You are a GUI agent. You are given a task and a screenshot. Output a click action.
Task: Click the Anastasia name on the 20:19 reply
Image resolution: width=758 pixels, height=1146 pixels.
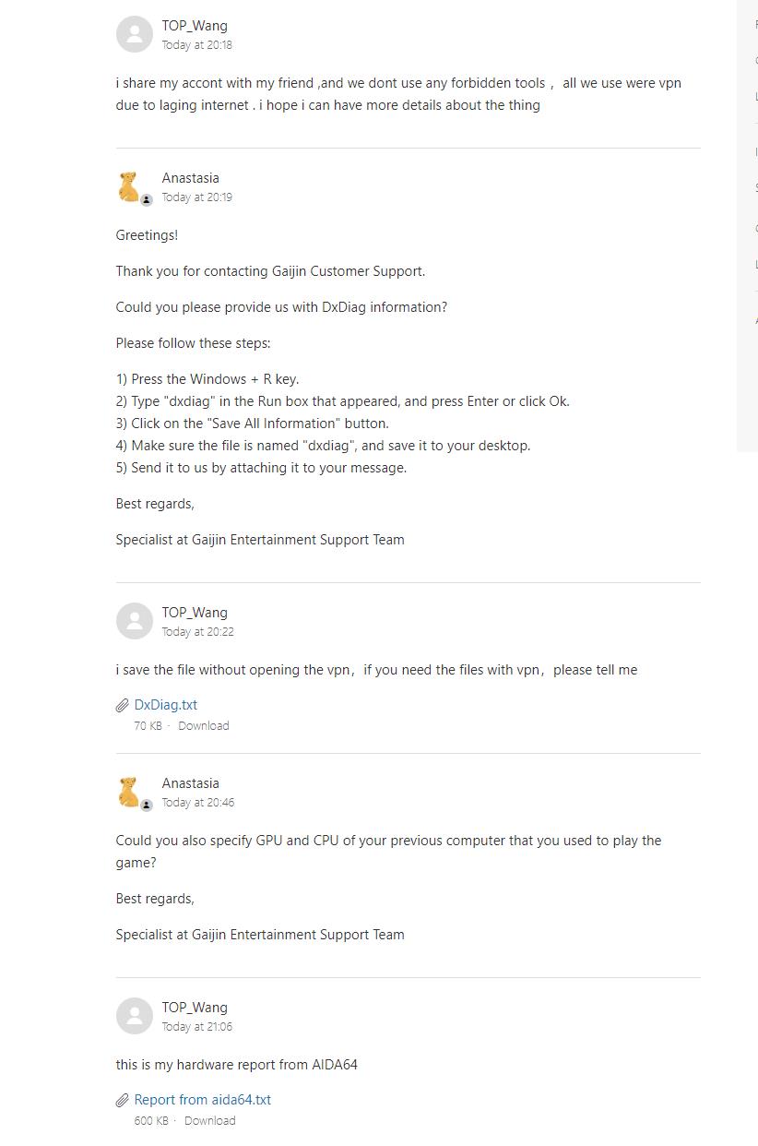pos(191,178)
